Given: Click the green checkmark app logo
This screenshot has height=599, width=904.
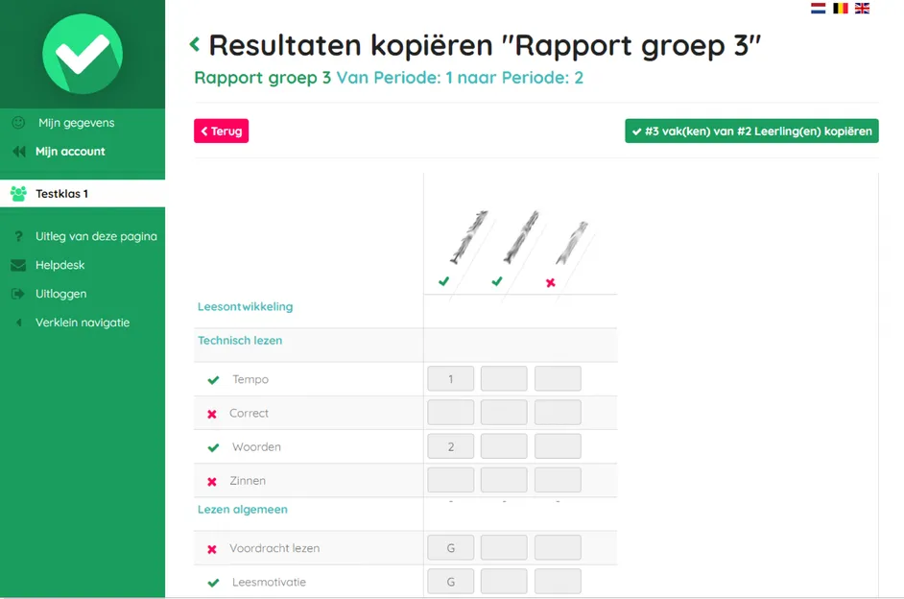Looking at the screenshot, I should pos(83,54).
